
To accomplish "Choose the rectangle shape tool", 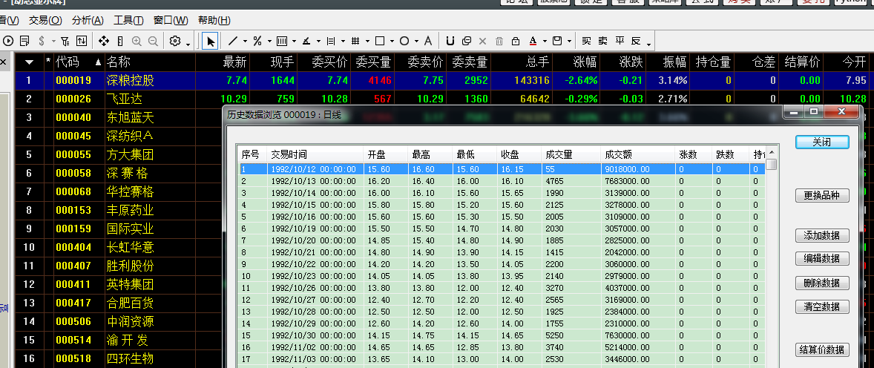I will tap(380, 41).
